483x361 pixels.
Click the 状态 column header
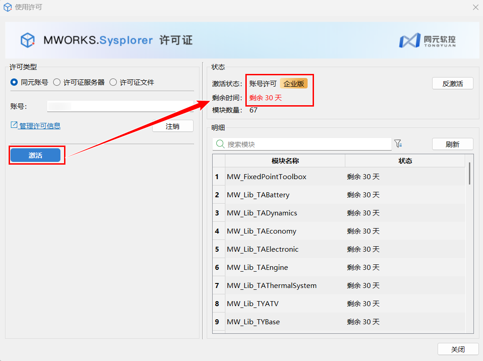coord(405,161)
